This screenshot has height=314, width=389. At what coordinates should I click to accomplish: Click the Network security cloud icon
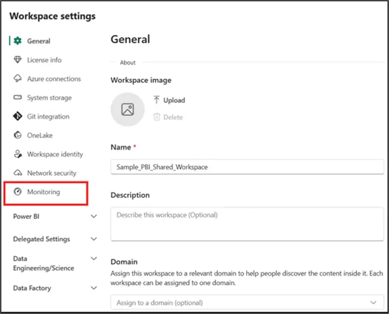(18, 173)
